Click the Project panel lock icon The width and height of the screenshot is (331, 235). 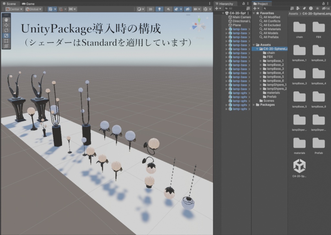[x=323, y=3]
